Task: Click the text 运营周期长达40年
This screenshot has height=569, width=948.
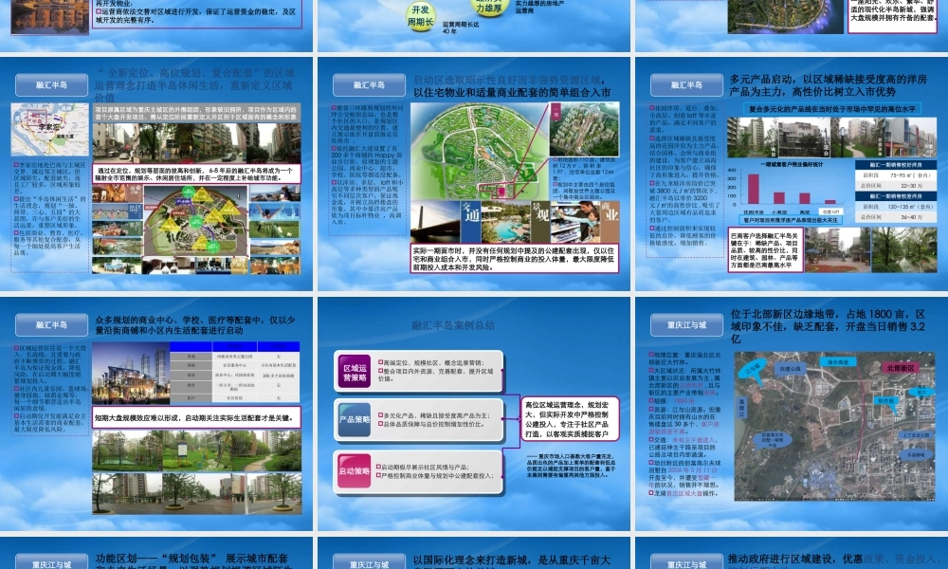Action: 461,28
